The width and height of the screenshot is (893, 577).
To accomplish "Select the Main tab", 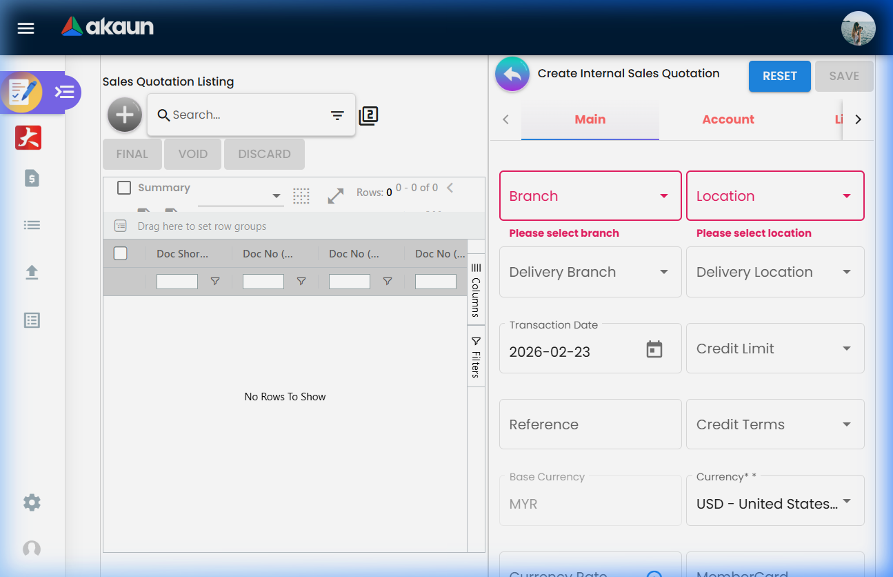I will point(590,119).
